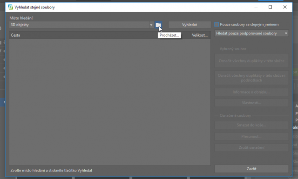298x179 pixels.
Task: Click the Procházet folder browse icon
Action: (158, 25)
